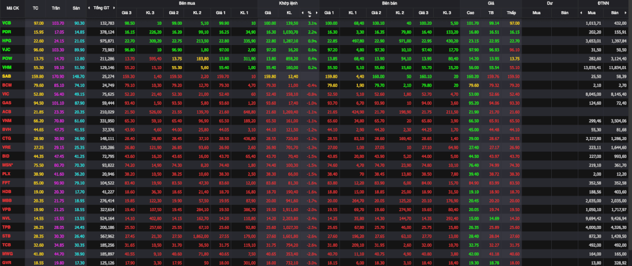Click the Cao price column header
Screen dimensions: 632x266
(x=470, y=13)
